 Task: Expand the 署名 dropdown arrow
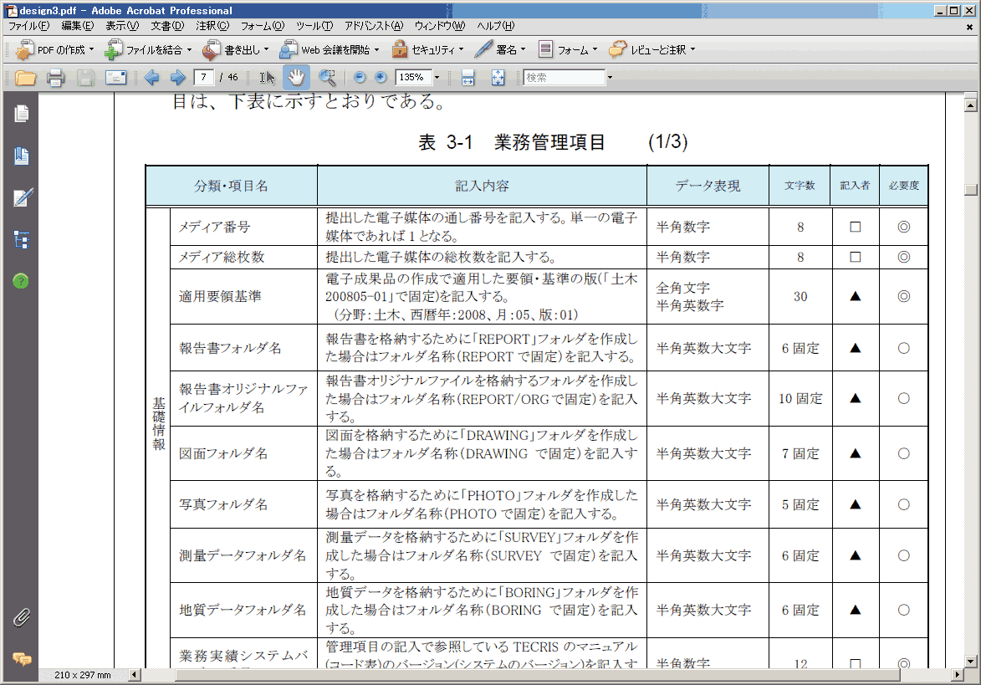tap(523, 49)
